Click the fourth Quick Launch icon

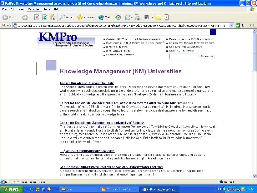pyautogui.click(x=49, y=189)
